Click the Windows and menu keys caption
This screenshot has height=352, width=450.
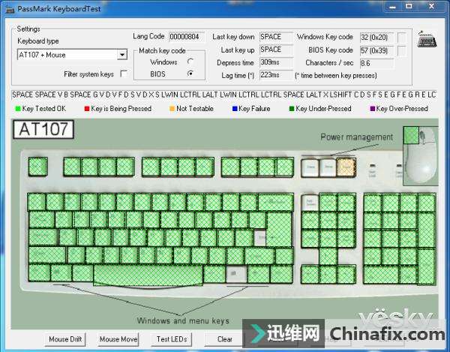pyautogui.click(x=183, y=320)
